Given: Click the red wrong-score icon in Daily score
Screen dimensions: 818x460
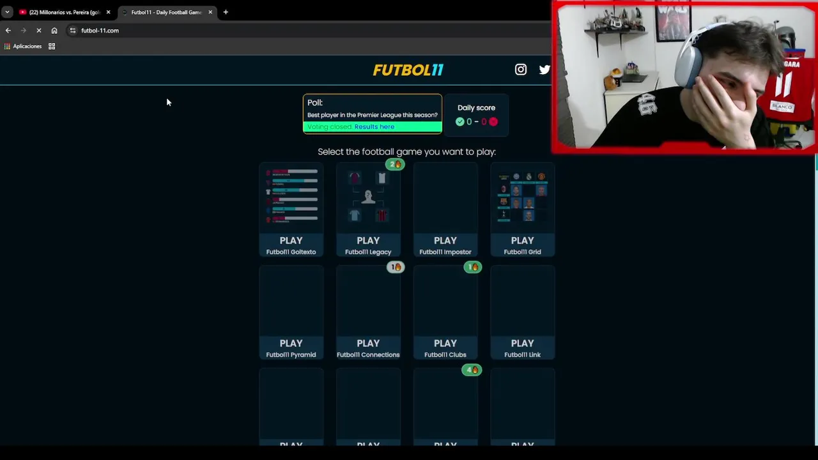Looking at the screenshot, I should pyautogui.click(x=493, y=121).
